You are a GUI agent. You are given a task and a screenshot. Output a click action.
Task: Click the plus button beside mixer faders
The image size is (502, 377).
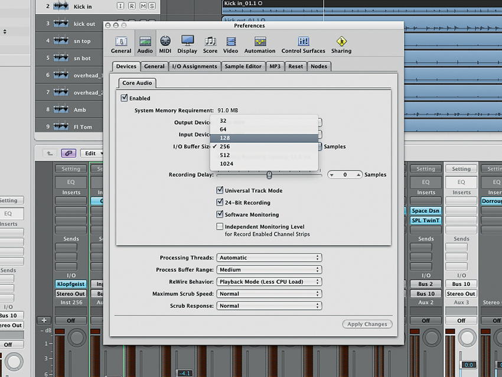coord(44,320)
